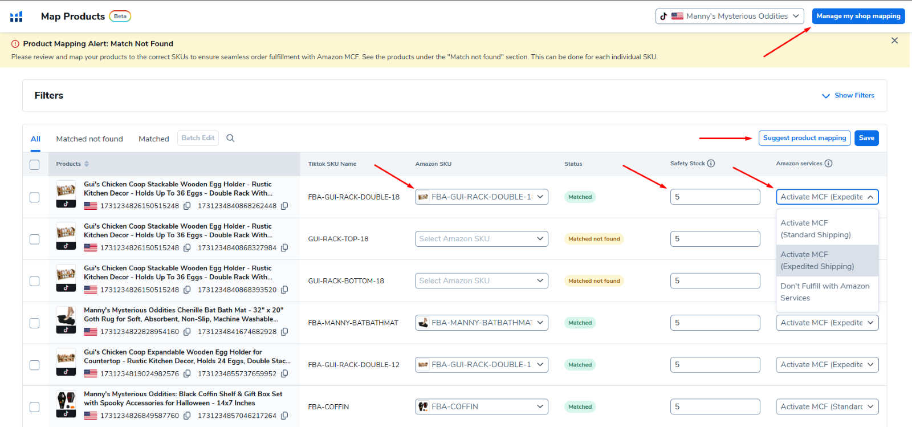The width and height of the screenshot is (912, 427).
Task: Open Manny's Mysterious Oddities shop selector
Action: click(x=729, y=17)
